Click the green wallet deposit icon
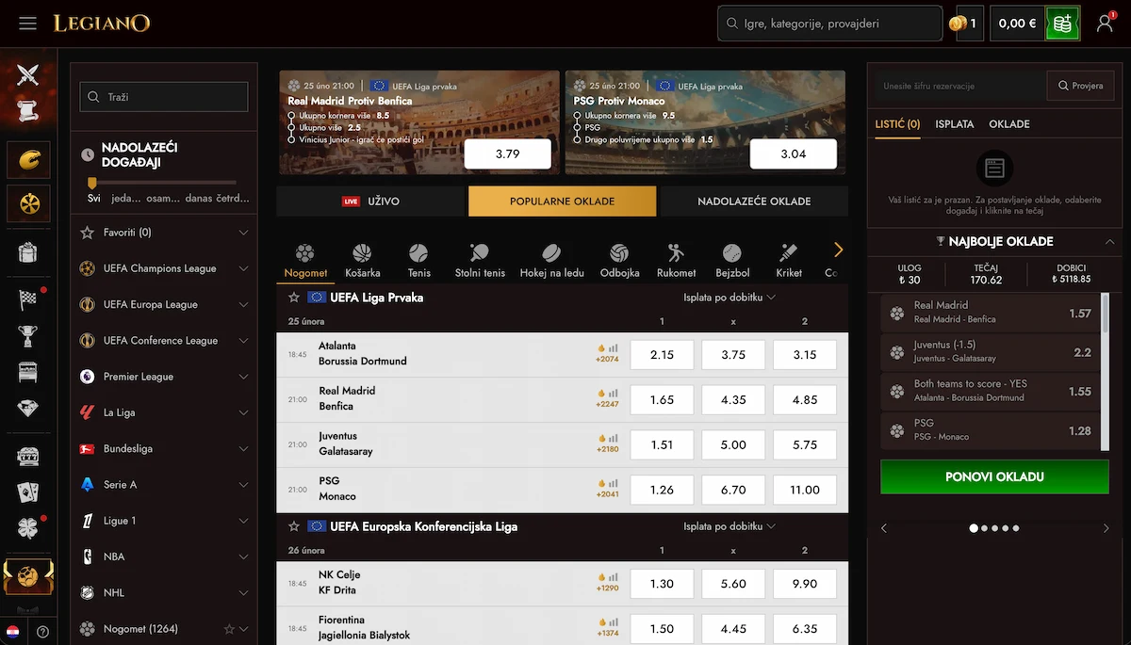This screenshot has height=645, width=1131. [1062, 24]
